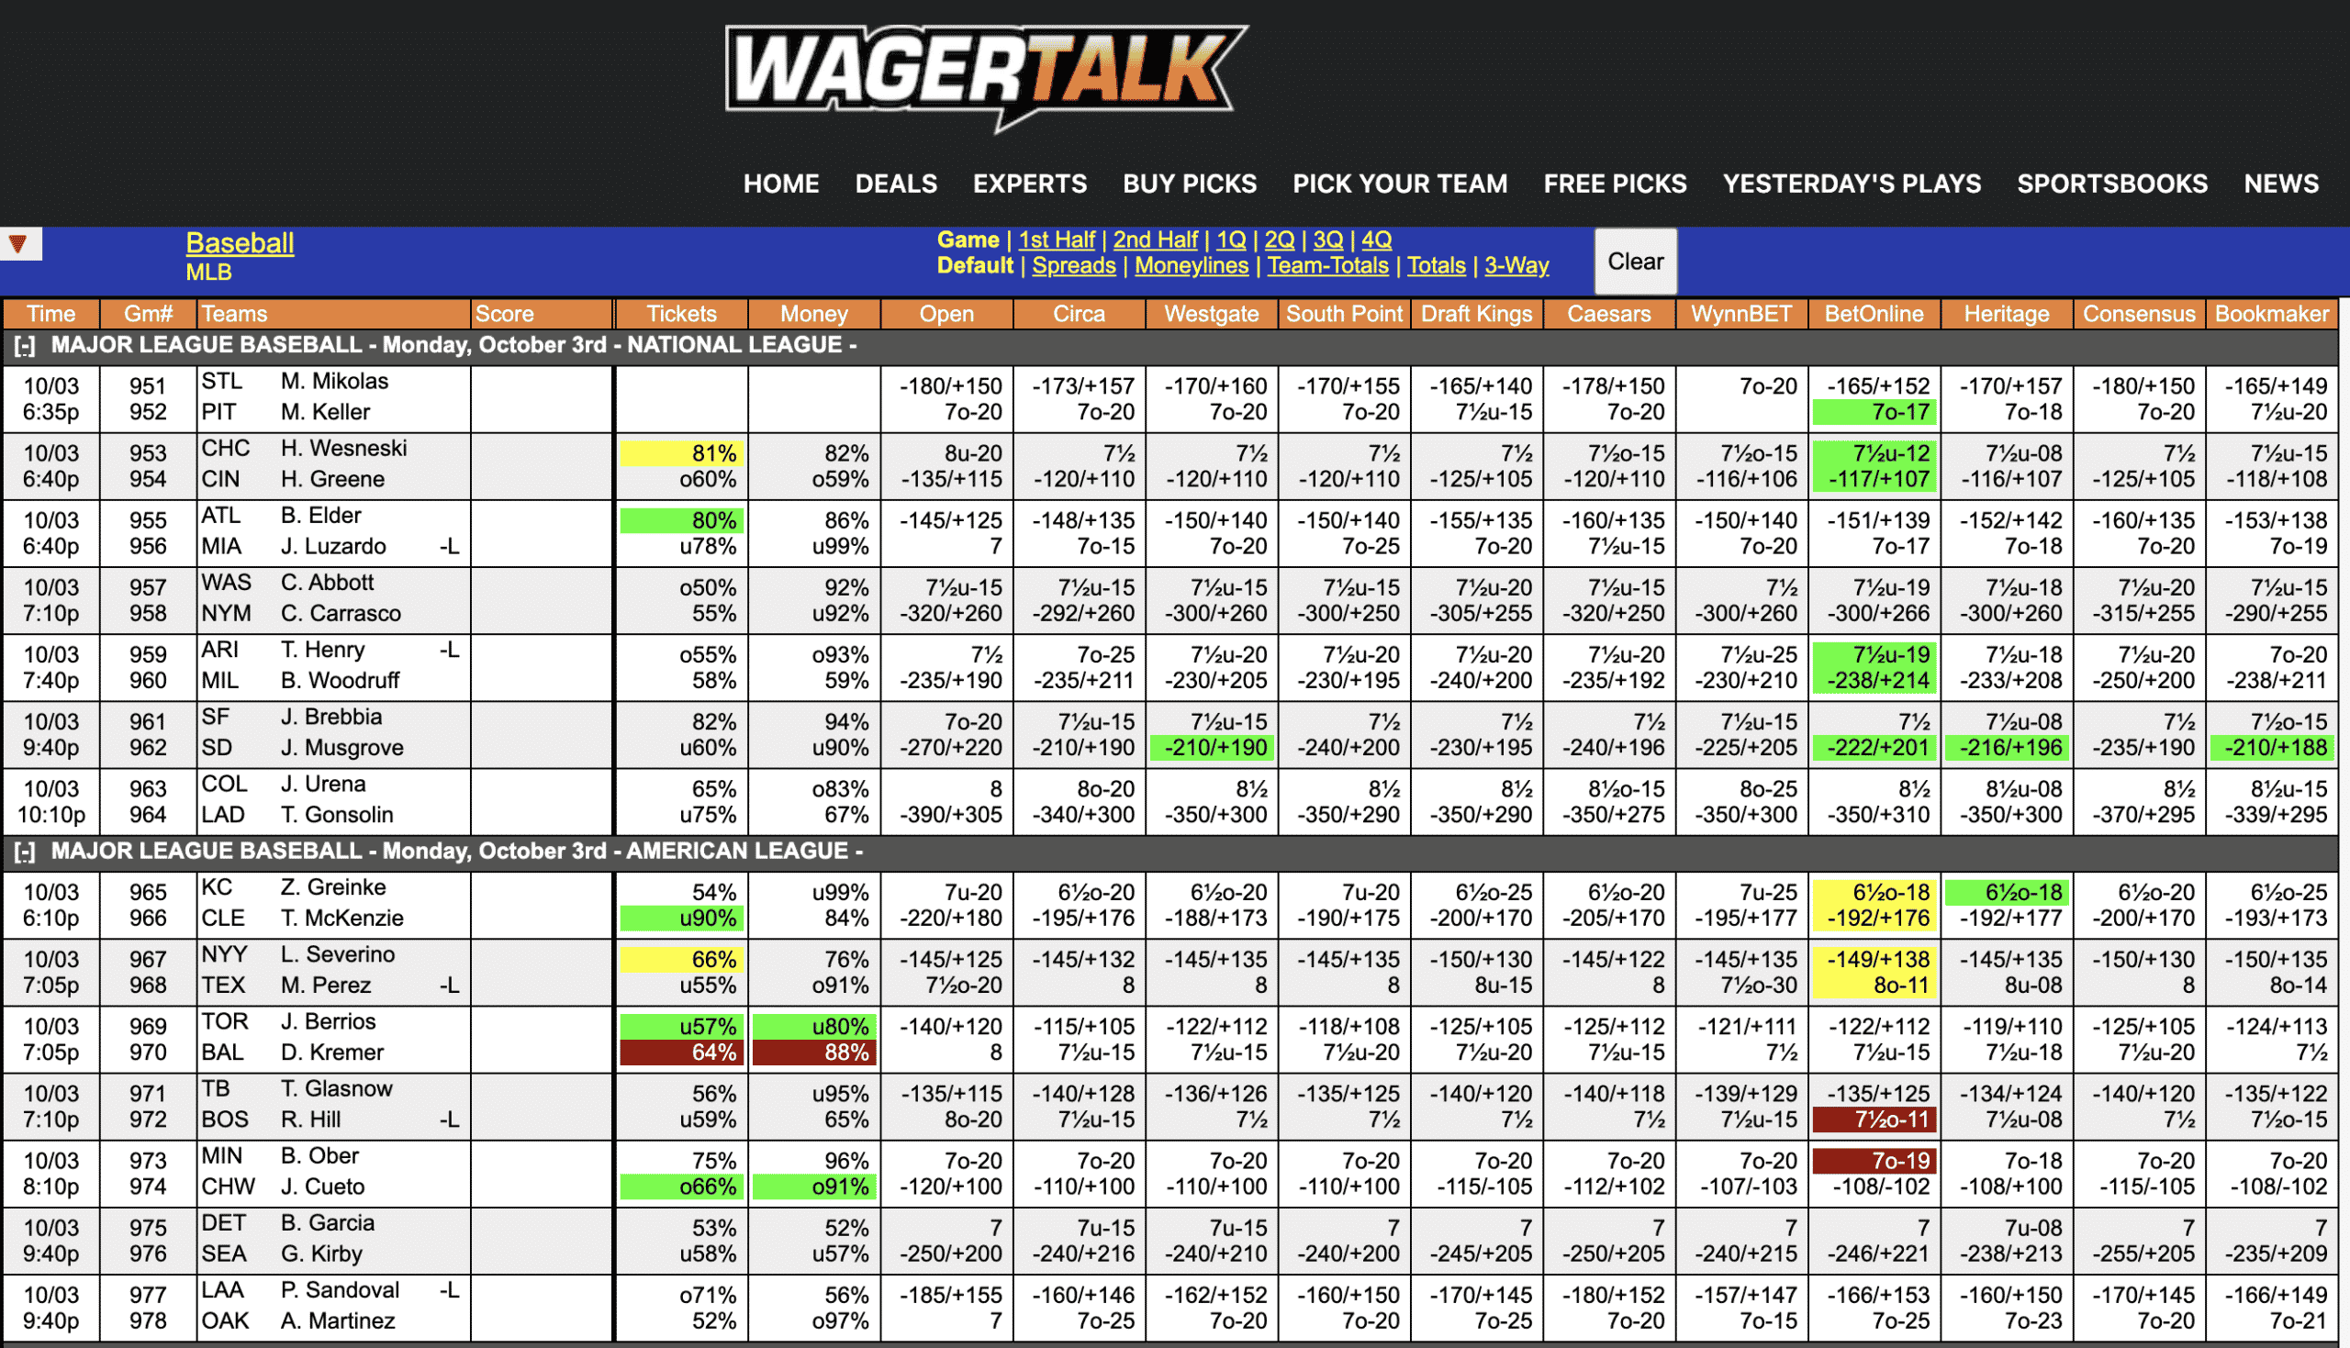Click the Heritage column header
2350x1348 pixels.
point(2006,314)
